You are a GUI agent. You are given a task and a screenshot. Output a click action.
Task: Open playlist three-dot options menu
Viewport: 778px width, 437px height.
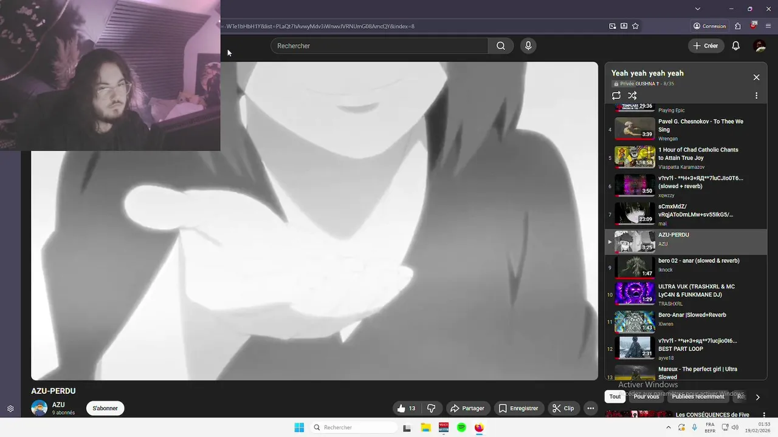point(756,95)
